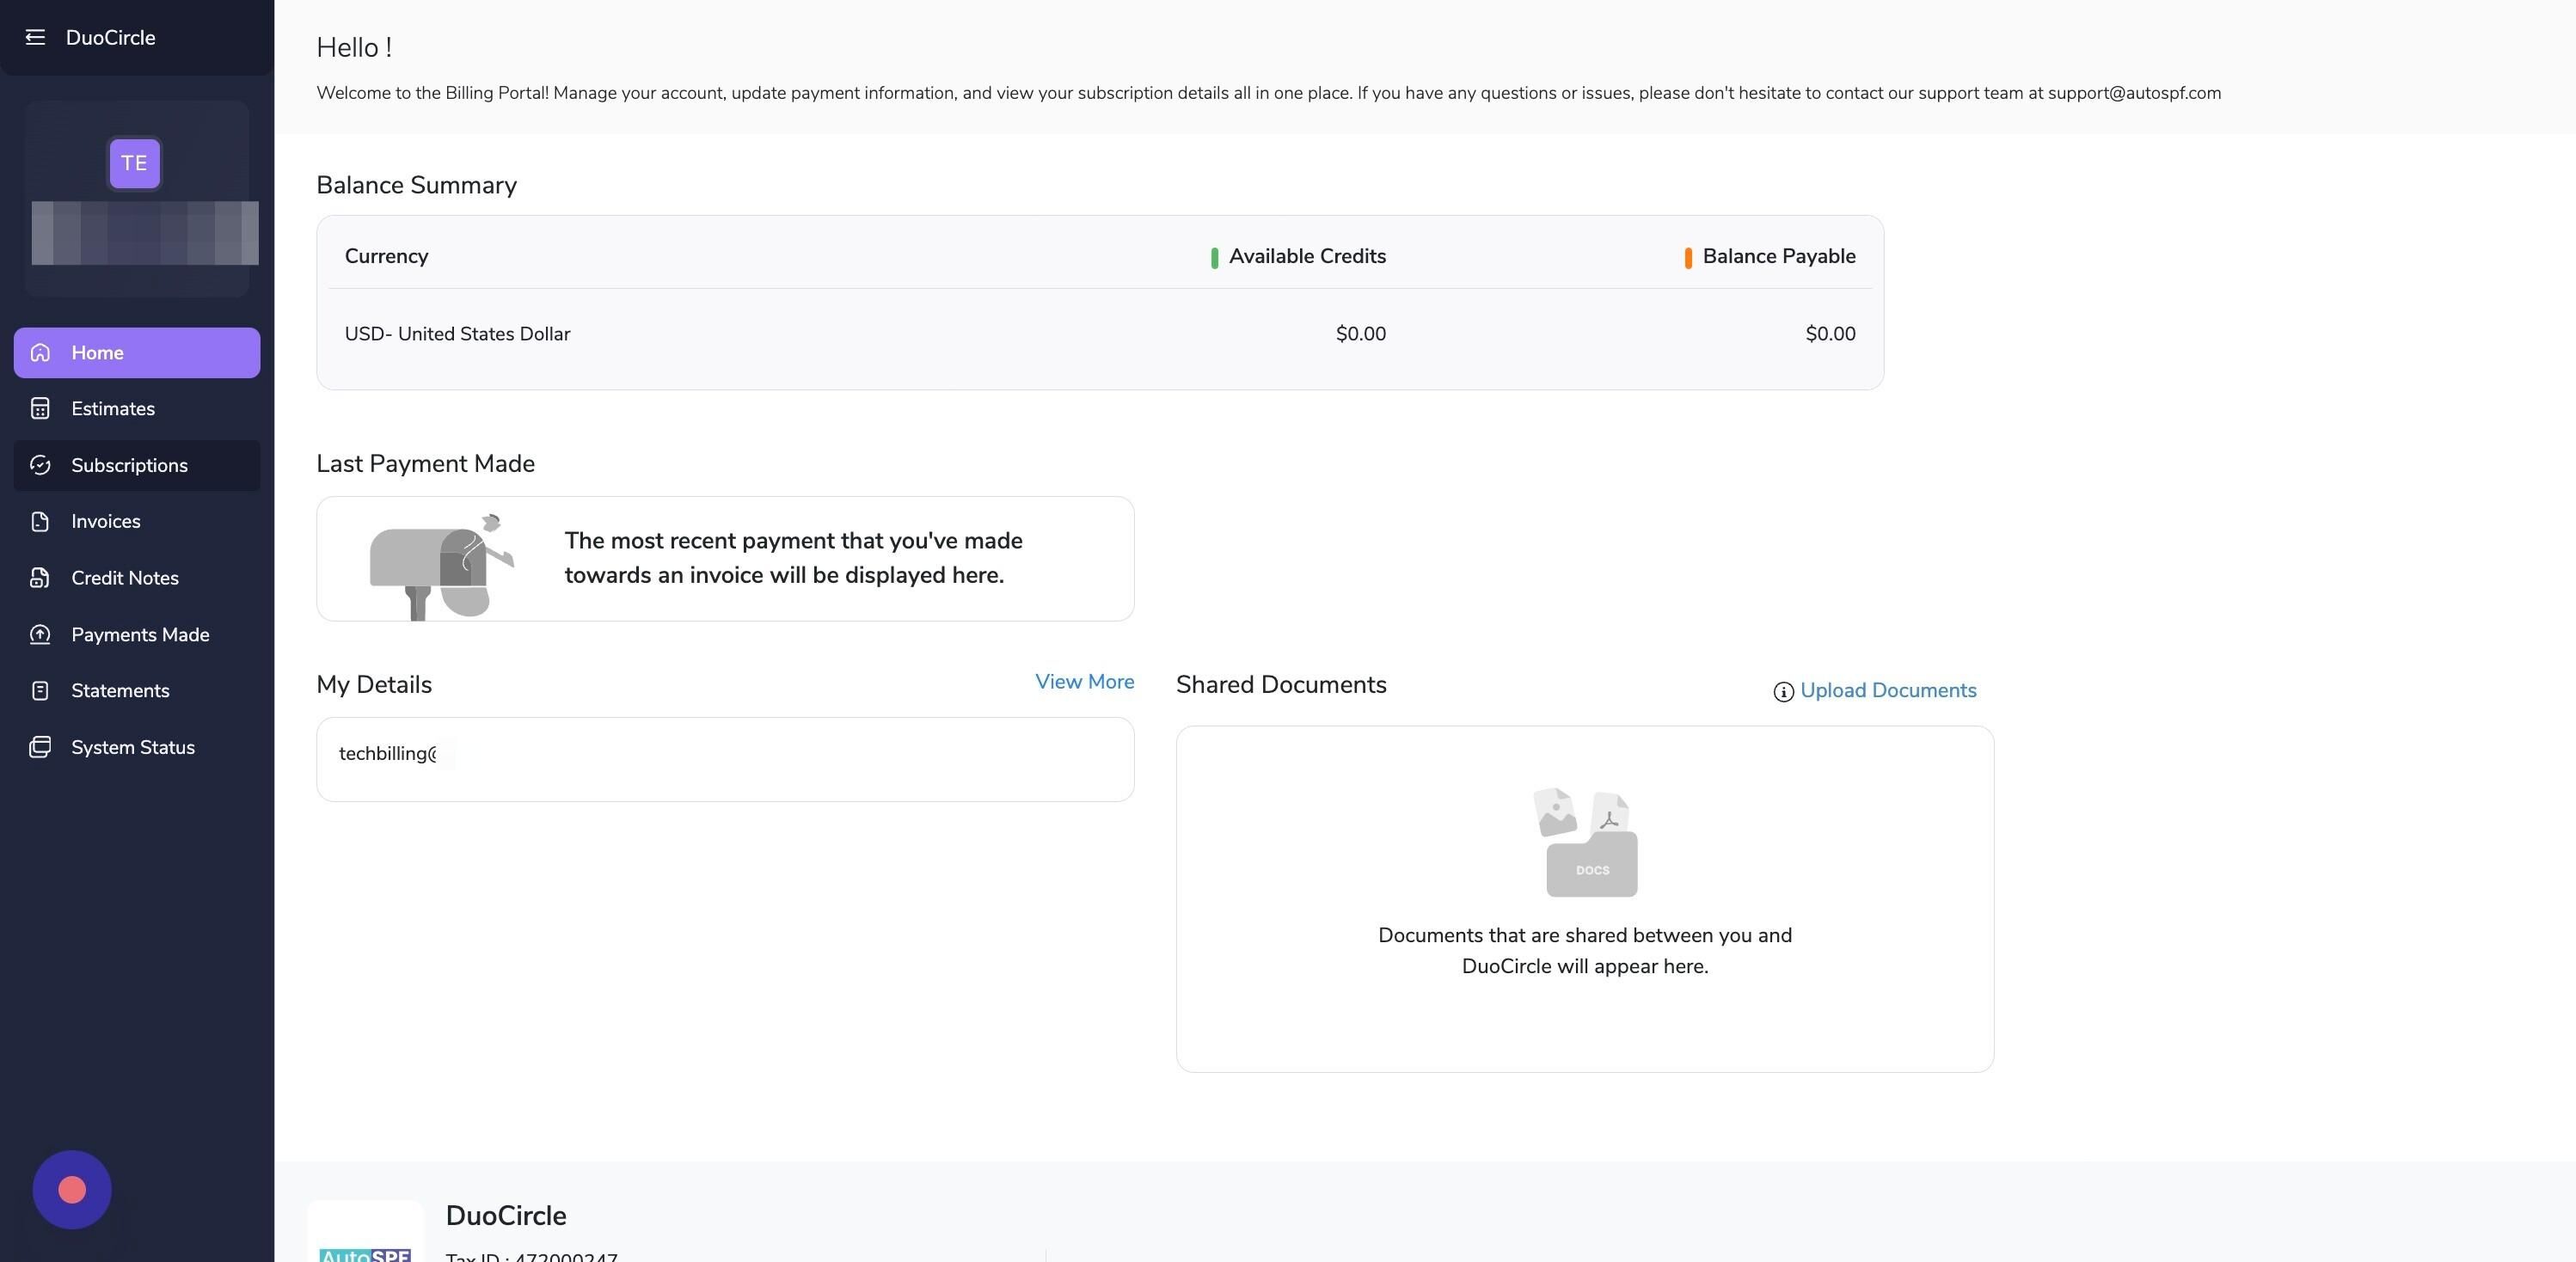2576x1262 pixels.
Task: Click View More under My Details
Action: (1084, 682)
